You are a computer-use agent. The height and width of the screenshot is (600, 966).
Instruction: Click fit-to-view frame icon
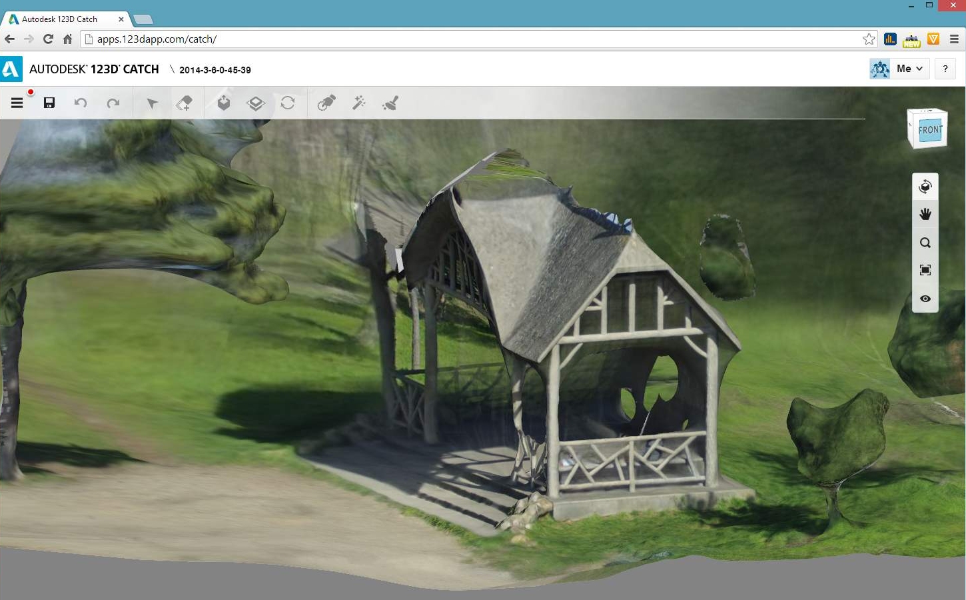point(925,270)
